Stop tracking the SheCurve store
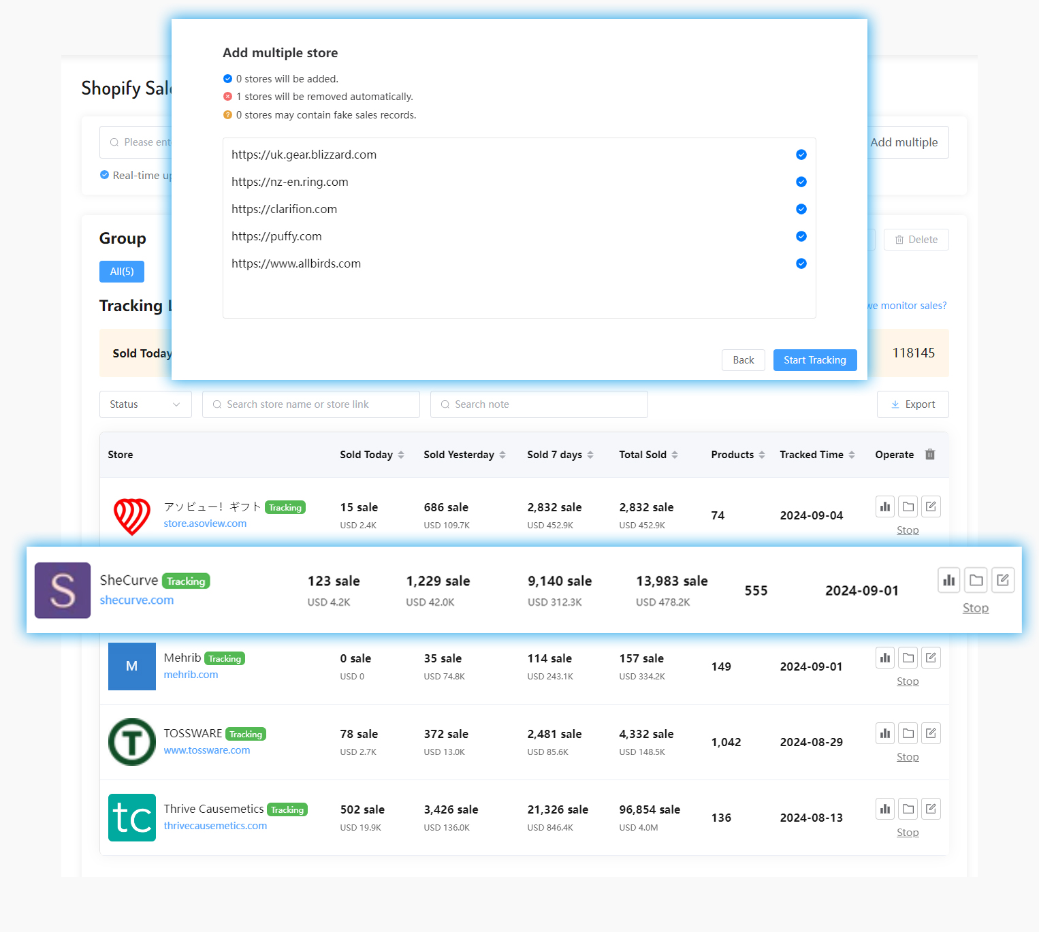The width and height of the screenshot is (1039, 932). pyautogui.click(x=975, y=607)
